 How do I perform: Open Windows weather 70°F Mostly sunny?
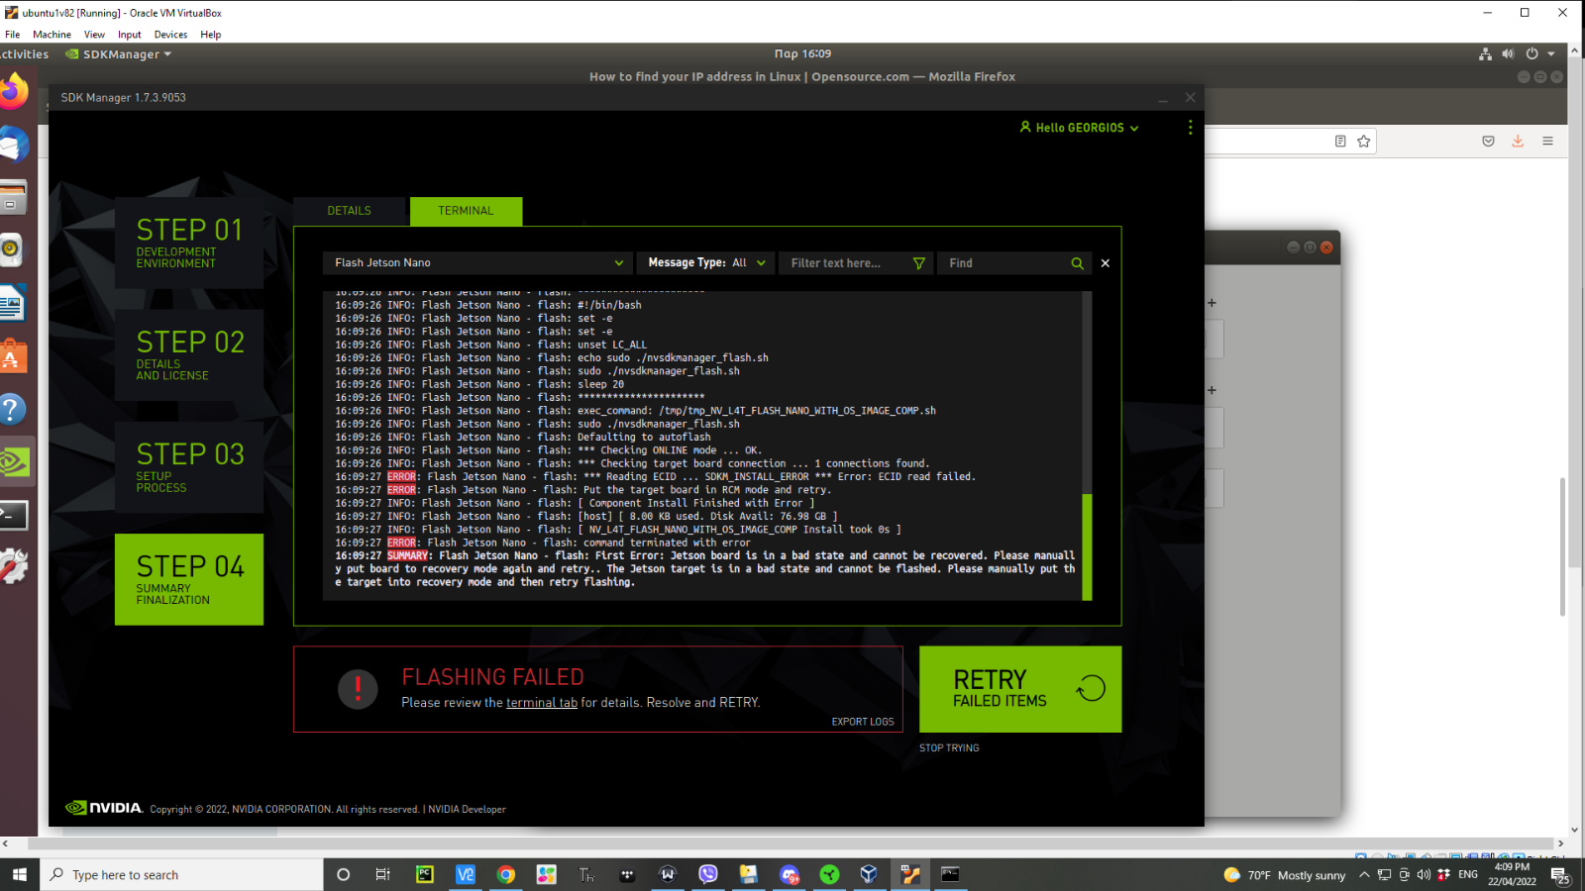1285,875
